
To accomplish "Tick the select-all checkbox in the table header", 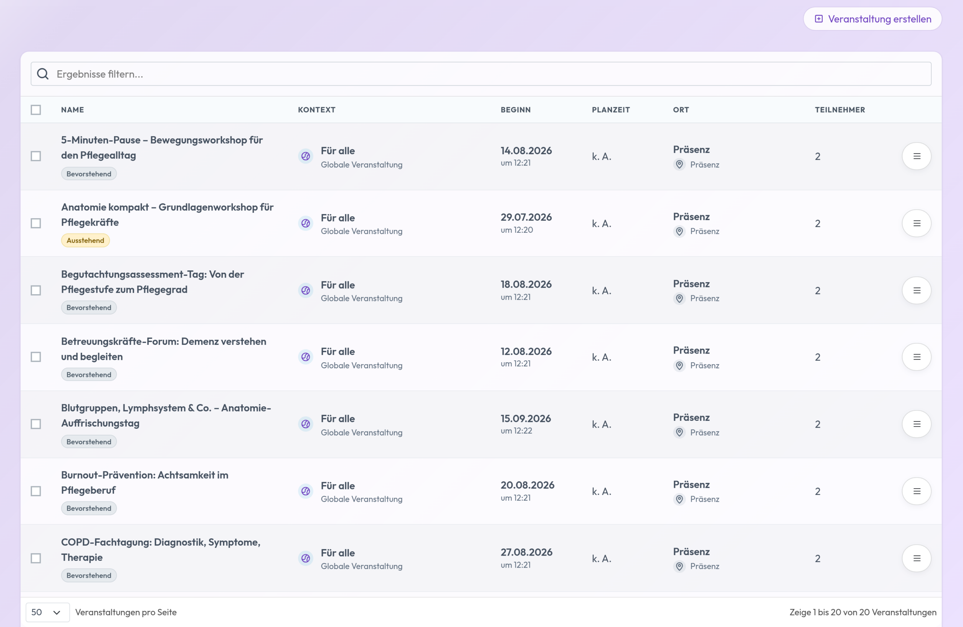I will (36, 109).
